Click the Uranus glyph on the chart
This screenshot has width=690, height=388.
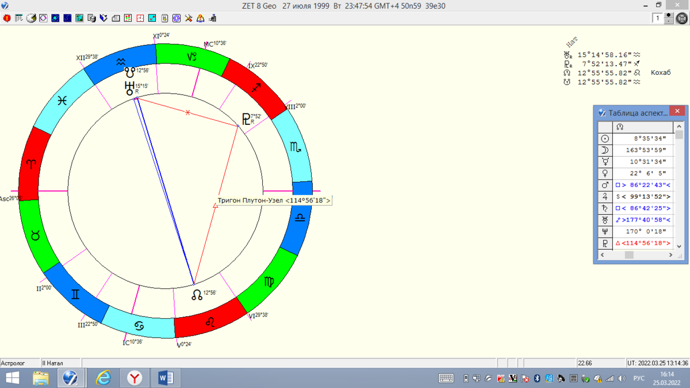click(129, 88)
